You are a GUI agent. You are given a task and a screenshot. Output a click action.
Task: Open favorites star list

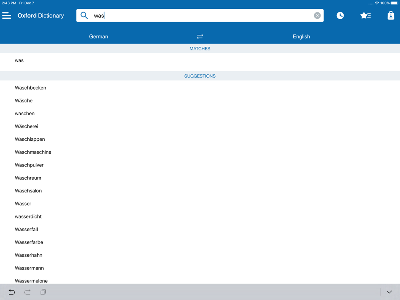click(366, 16)
